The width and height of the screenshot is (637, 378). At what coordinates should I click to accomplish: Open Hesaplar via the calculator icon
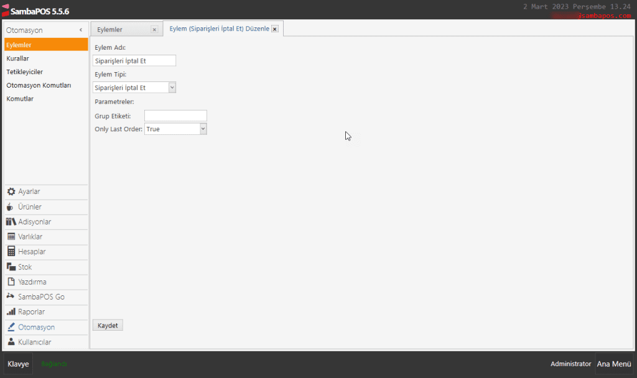11,252
